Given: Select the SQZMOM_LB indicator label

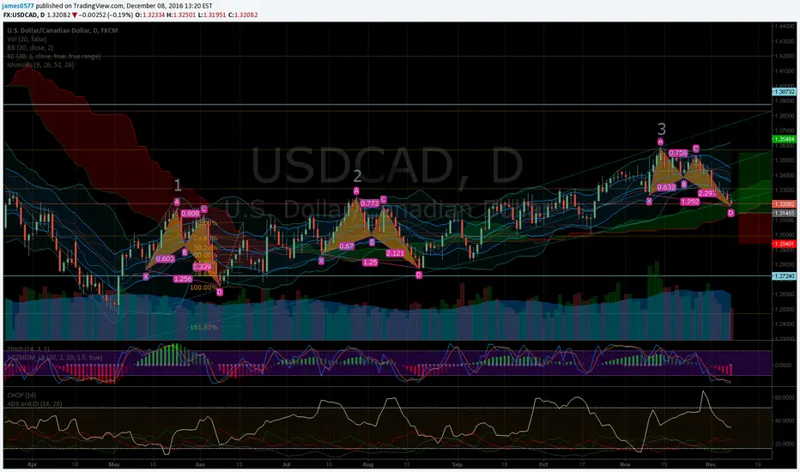Looking at the screenshot, I should click(x=54, y=358).
